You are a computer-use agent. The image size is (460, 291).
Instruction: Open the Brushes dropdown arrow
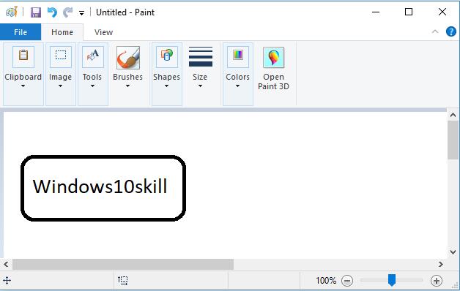click(128, 86)
